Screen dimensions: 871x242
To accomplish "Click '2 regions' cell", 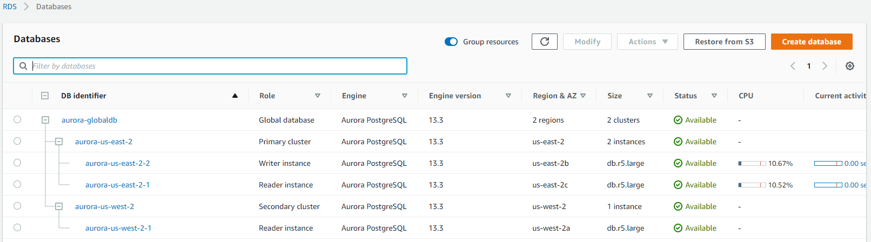I will 548,120.
